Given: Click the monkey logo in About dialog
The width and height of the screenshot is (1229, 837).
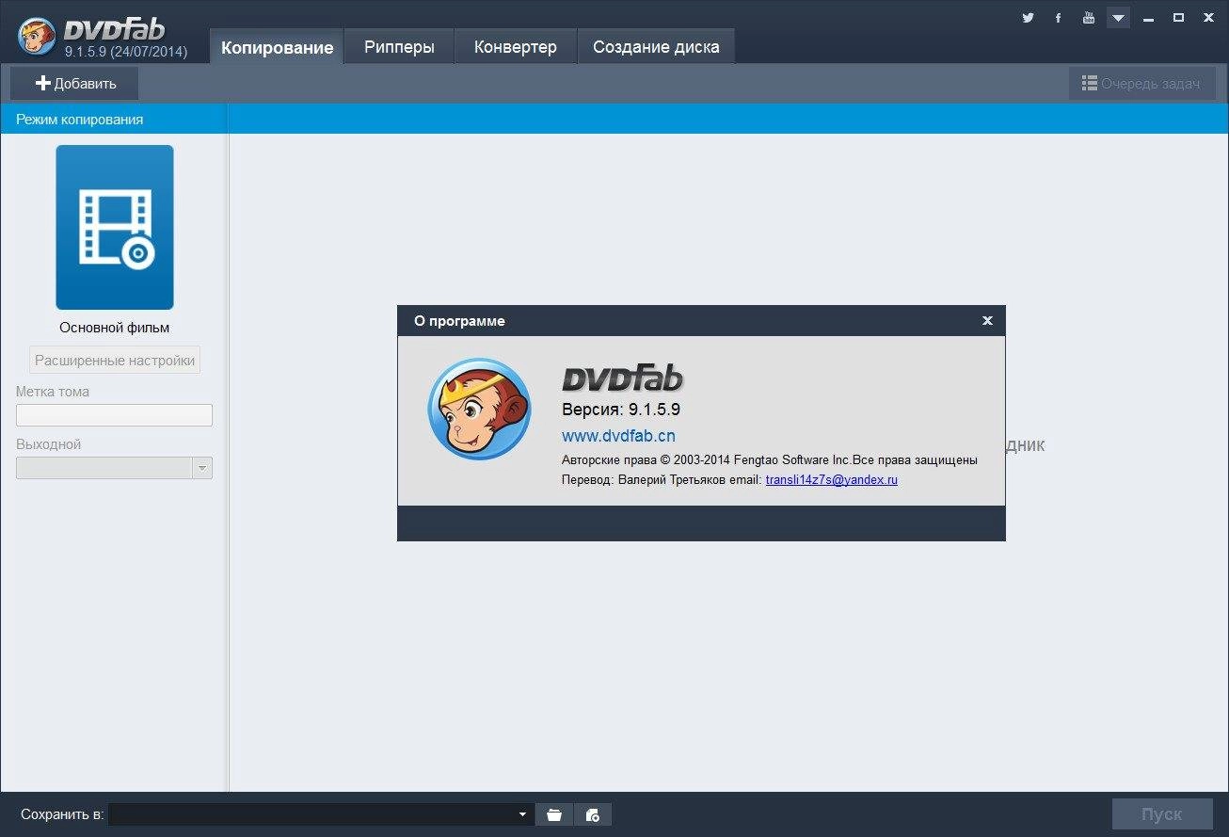Looking at the screenshot, I should click(479, 409).
